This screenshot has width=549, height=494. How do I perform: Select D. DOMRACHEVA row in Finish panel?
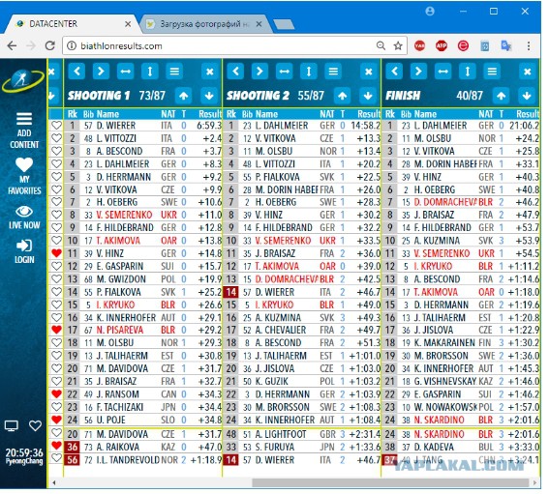coord(461,202)
